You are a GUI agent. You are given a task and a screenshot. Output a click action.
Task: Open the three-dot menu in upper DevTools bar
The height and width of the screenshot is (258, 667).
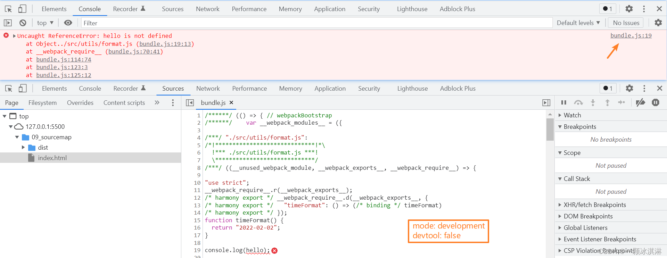644,9
